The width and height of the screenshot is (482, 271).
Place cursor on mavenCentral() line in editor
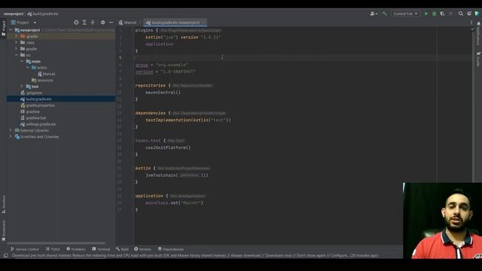(x=163, y=92)
